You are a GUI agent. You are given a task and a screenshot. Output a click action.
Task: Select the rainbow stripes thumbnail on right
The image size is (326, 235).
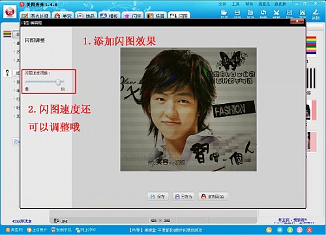(x=311, y=45)
